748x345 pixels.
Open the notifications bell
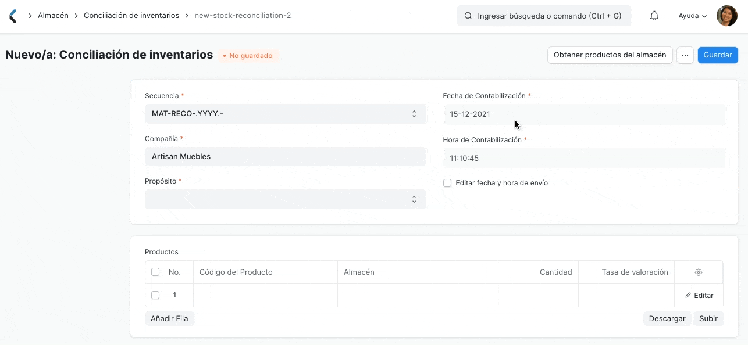[654, 16]
